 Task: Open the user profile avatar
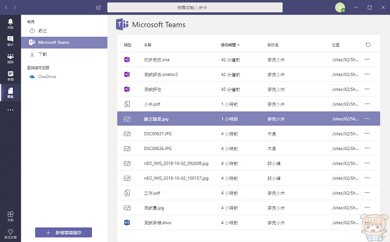(340, 7)
